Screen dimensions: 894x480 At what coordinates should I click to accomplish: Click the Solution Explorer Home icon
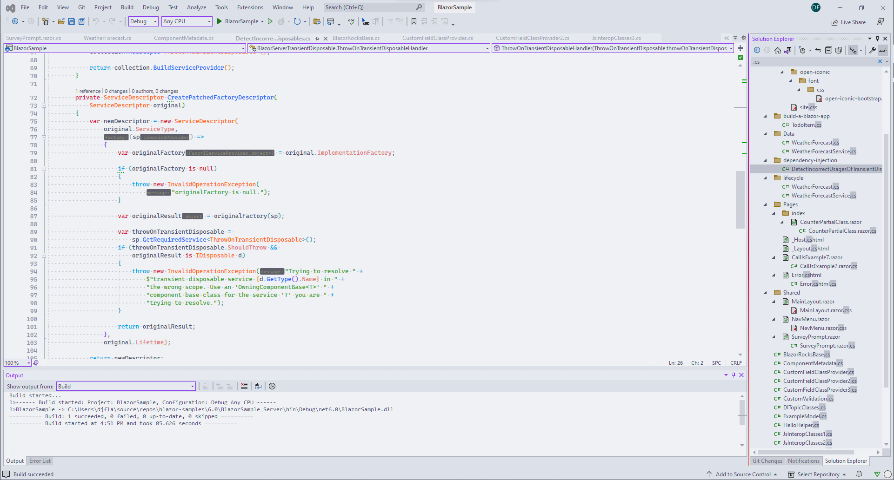pyautogui.click(x=777, y=50)
